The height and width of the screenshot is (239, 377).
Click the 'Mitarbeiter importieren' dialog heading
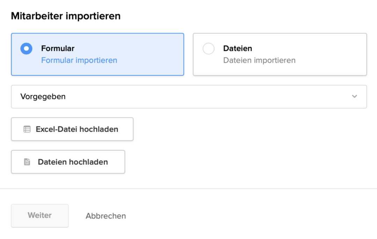66,16
